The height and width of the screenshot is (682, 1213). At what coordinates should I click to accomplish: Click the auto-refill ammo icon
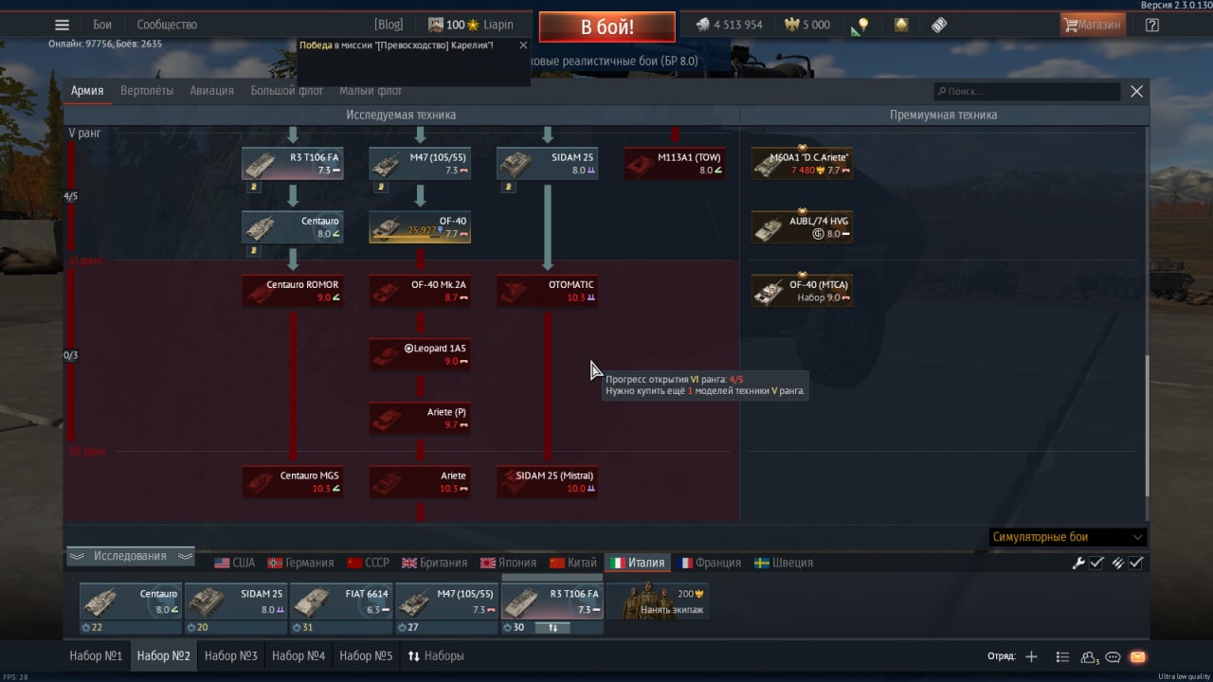pos(1118,563)
